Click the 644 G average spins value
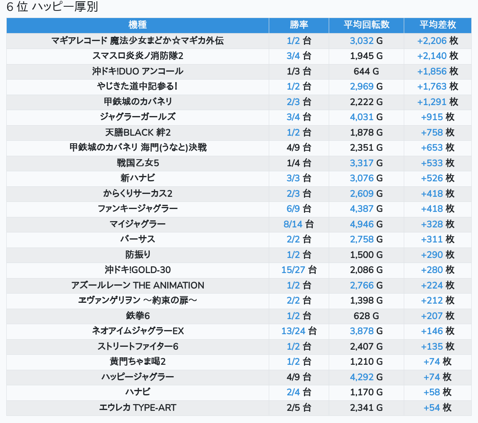This screenshot has height=423, width=478. click(x=366, y=71)
